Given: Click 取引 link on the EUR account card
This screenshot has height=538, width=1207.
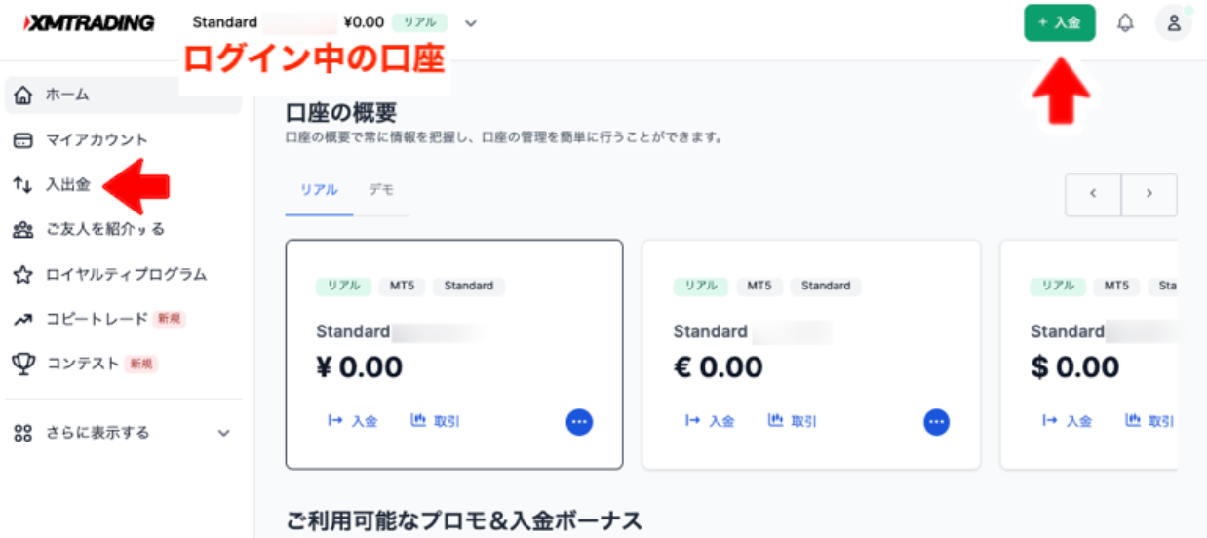Looking at the screenshot, I should (x=793, y=421).
